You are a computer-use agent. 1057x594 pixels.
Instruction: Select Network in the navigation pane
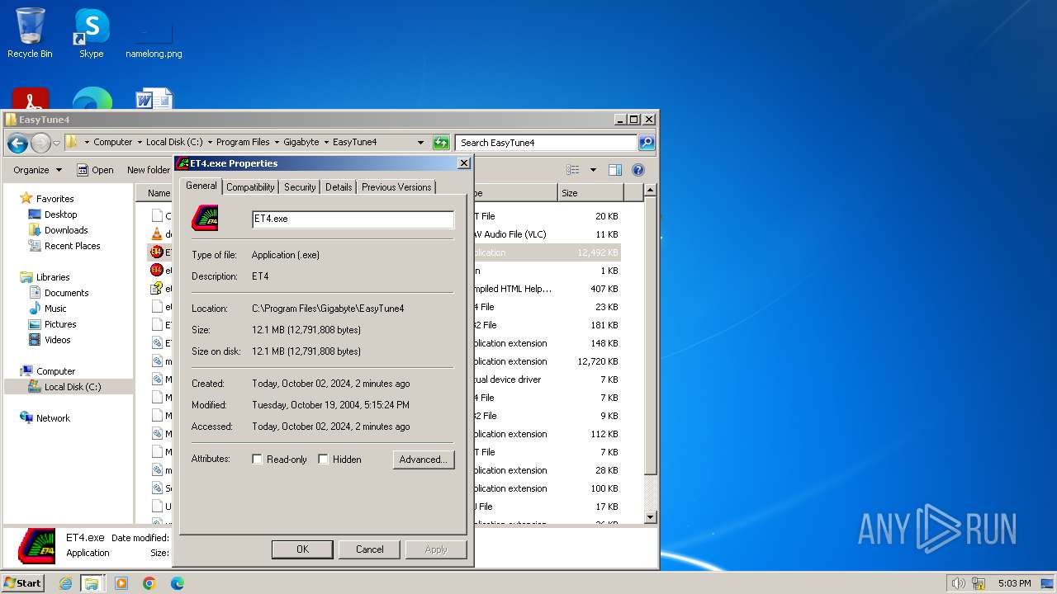tap(53, 418)
